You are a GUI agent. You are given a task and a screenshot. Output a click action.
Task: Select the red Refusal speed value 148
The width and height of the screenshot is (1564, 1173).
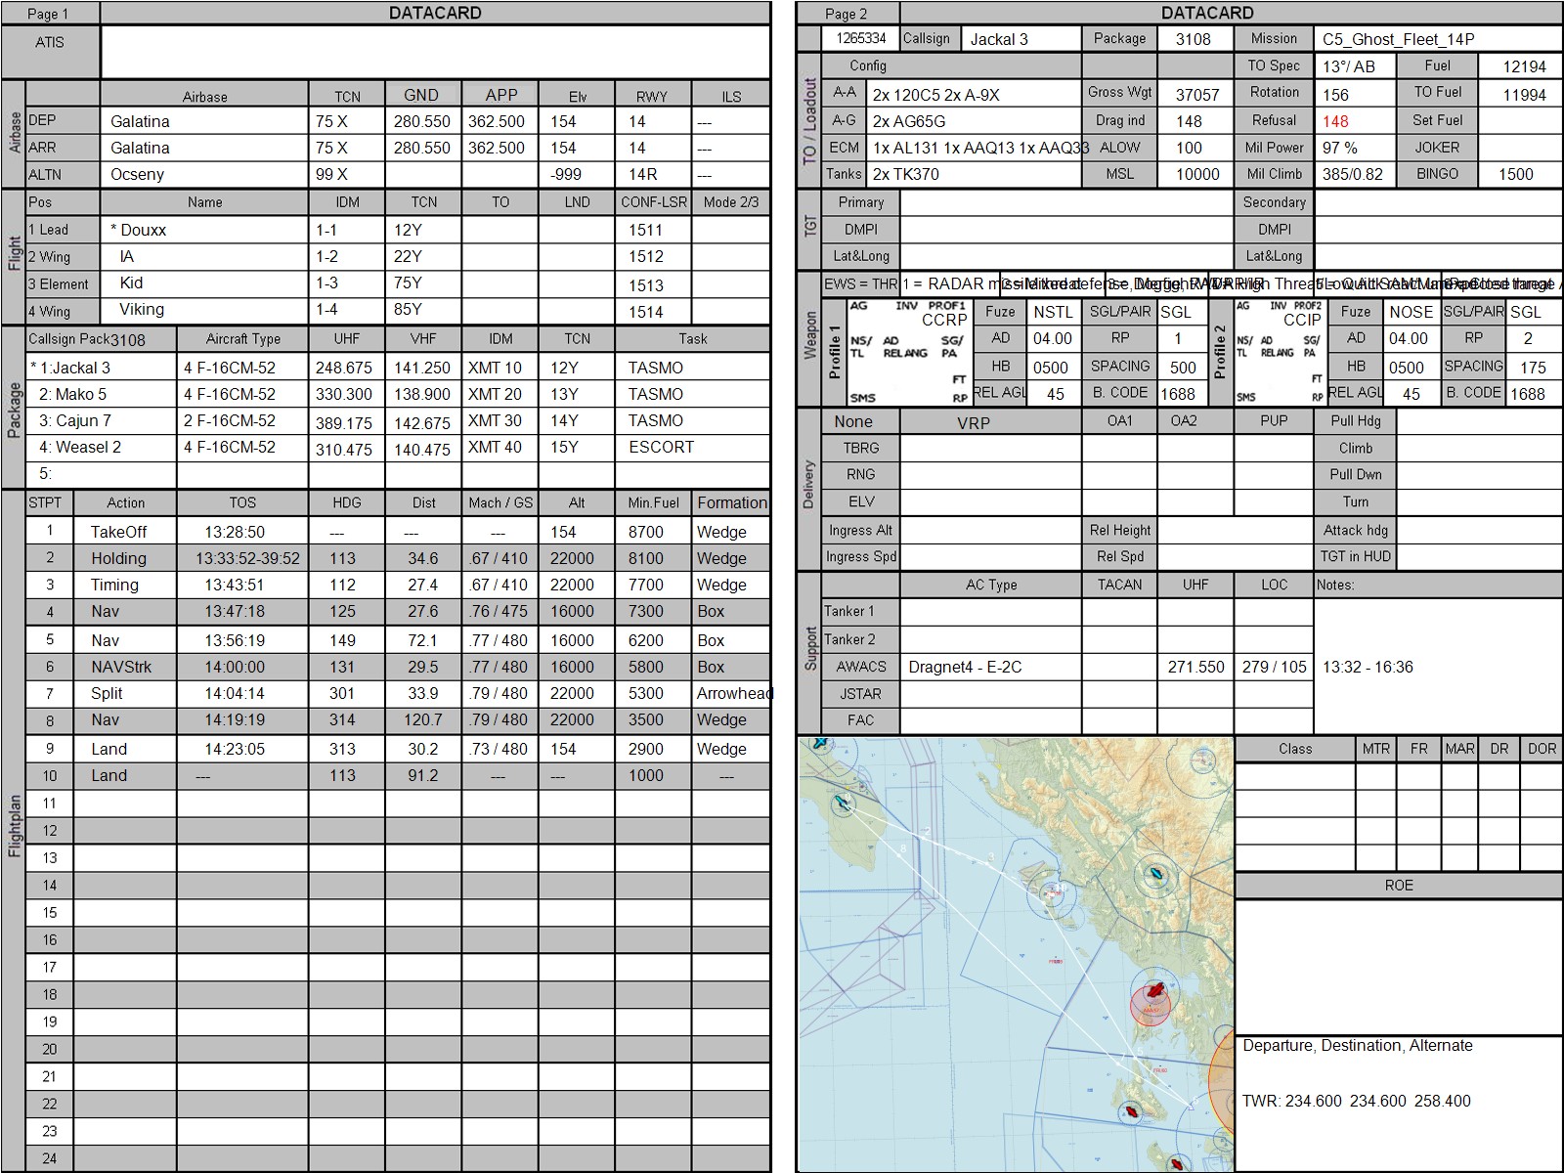click(1335, 121)
